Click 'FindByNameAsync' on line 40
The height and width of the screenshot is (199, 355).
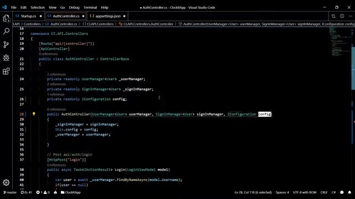click(x=132, y=180)
